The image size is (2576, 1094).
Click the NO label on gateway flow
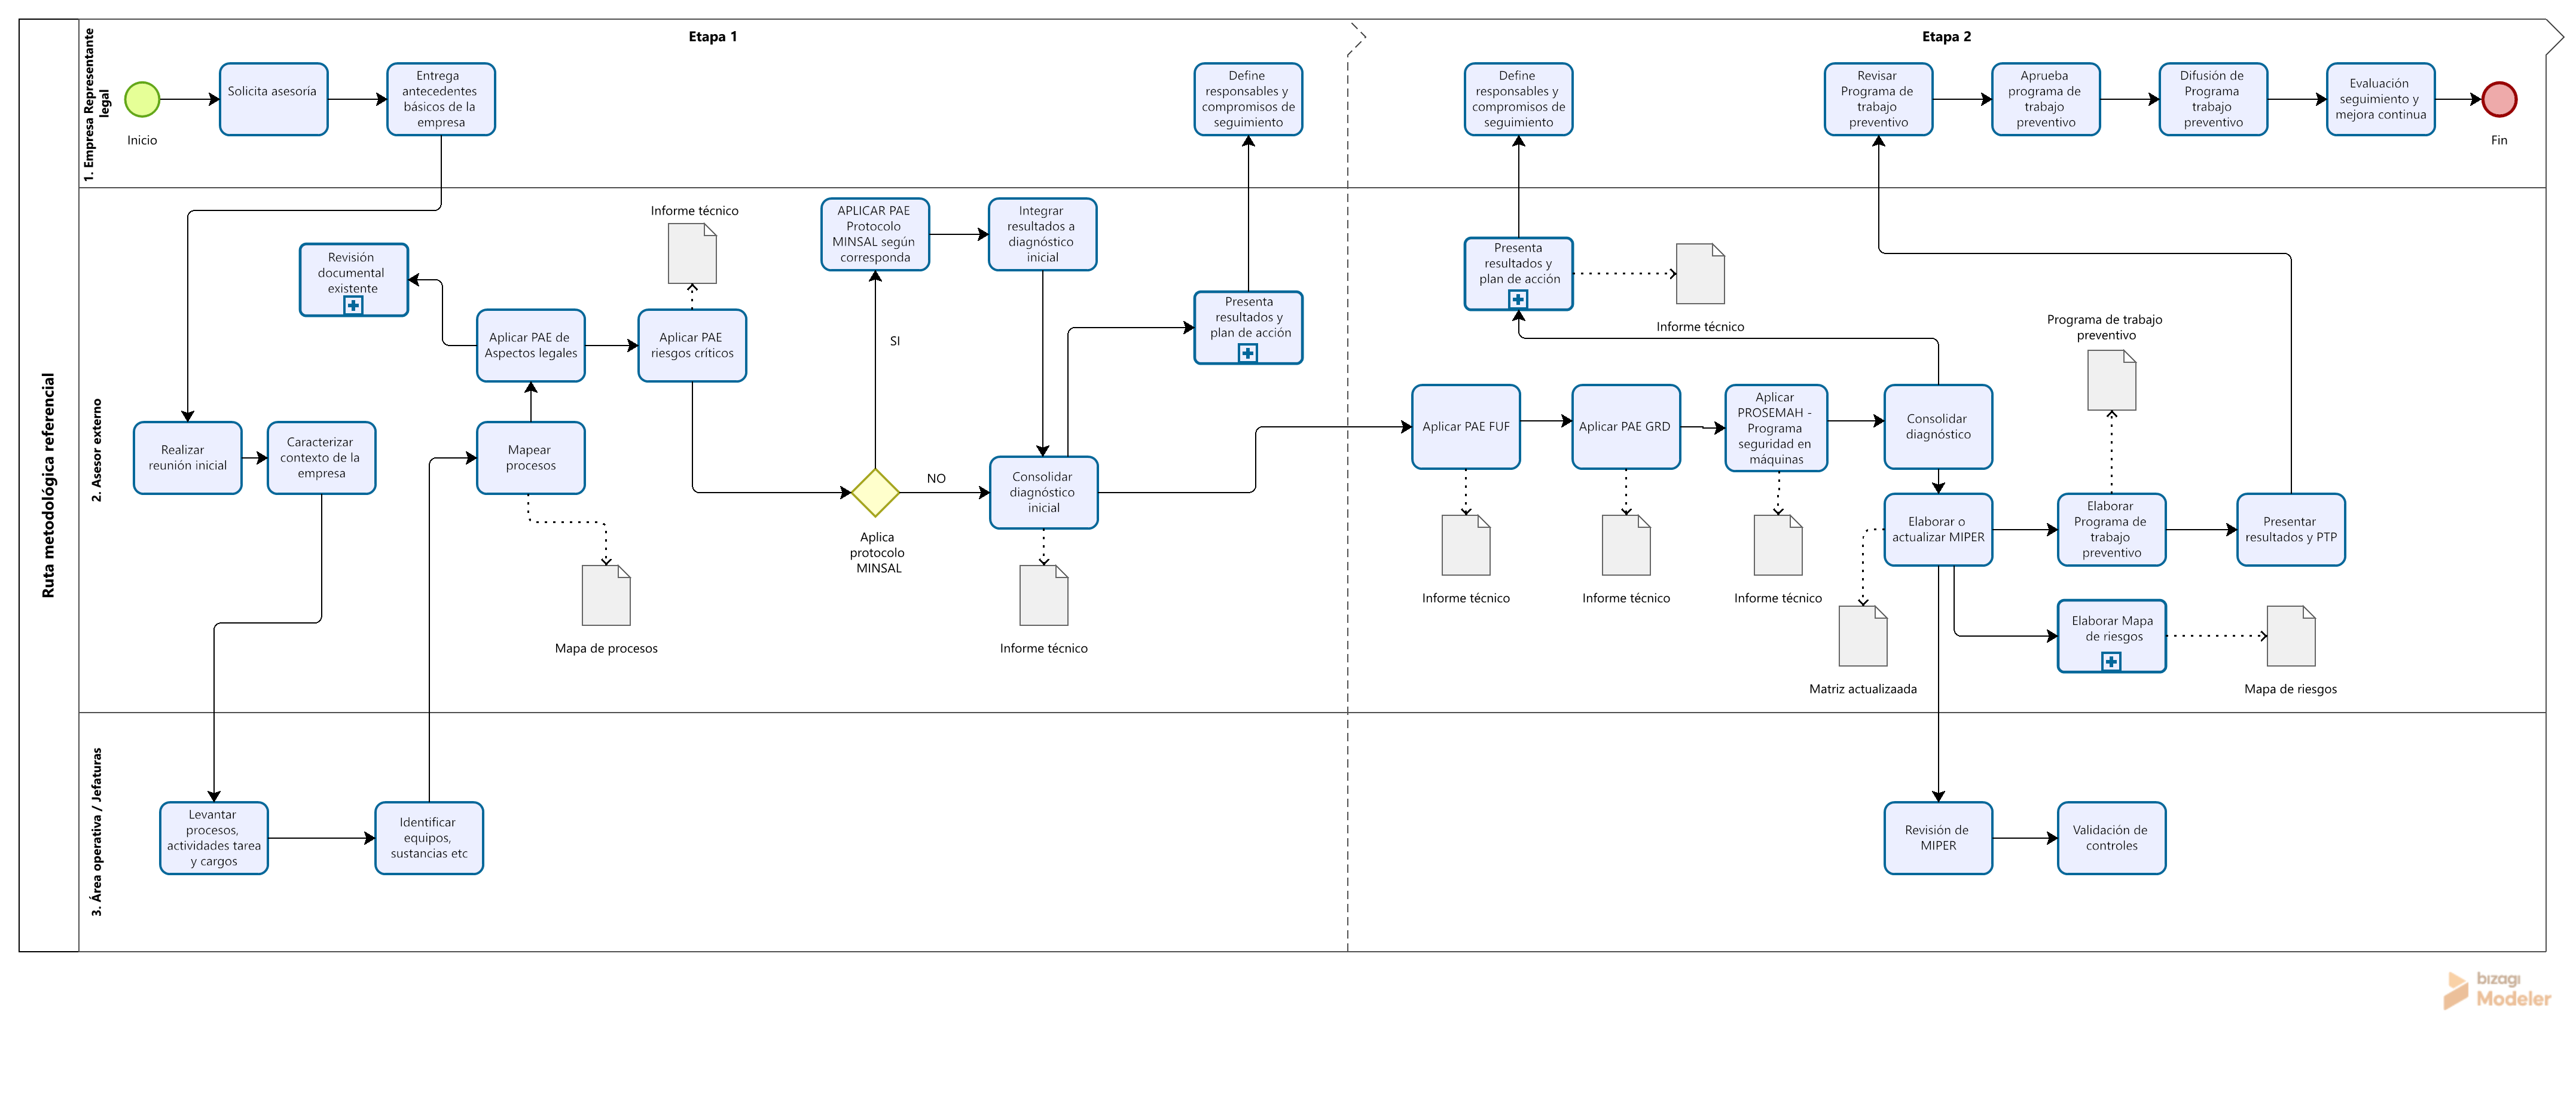click(936, 478)
